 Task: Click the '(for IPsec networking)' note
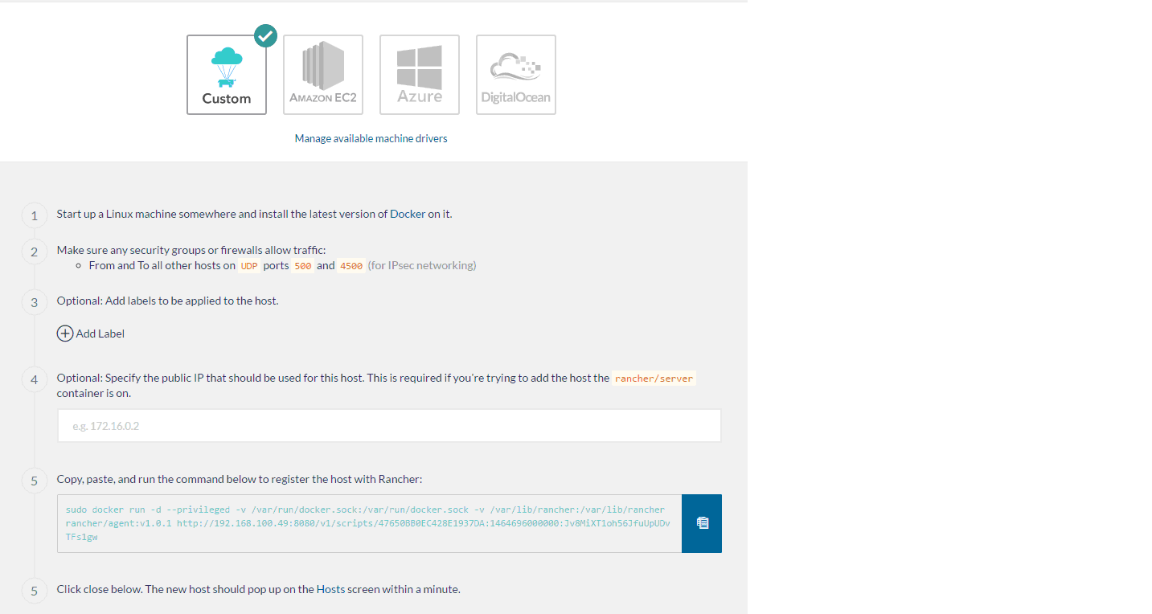coord(423,265)
